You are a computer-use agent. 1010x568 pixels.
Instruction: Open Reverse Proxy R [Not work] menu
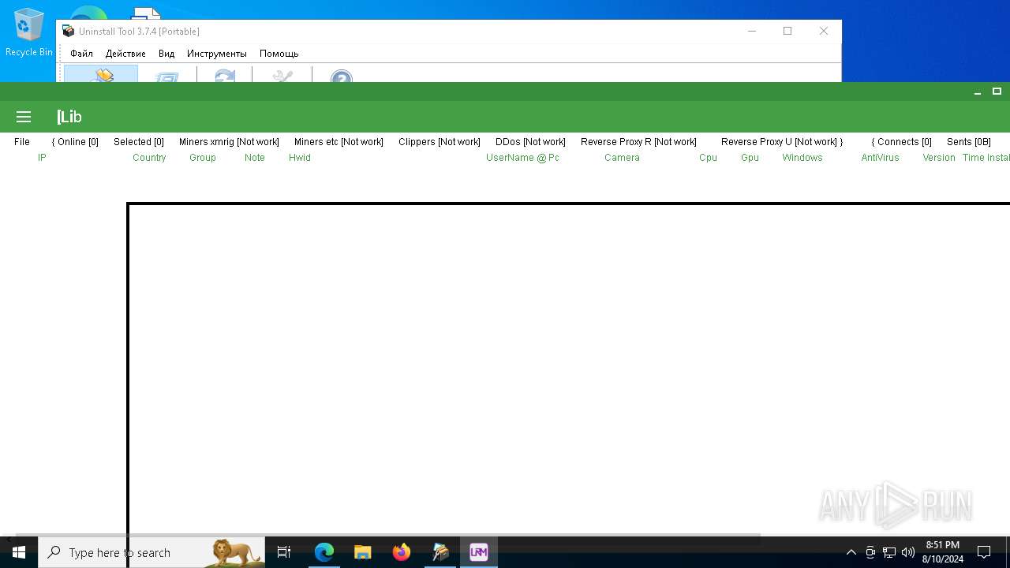[x=638, y=142]
